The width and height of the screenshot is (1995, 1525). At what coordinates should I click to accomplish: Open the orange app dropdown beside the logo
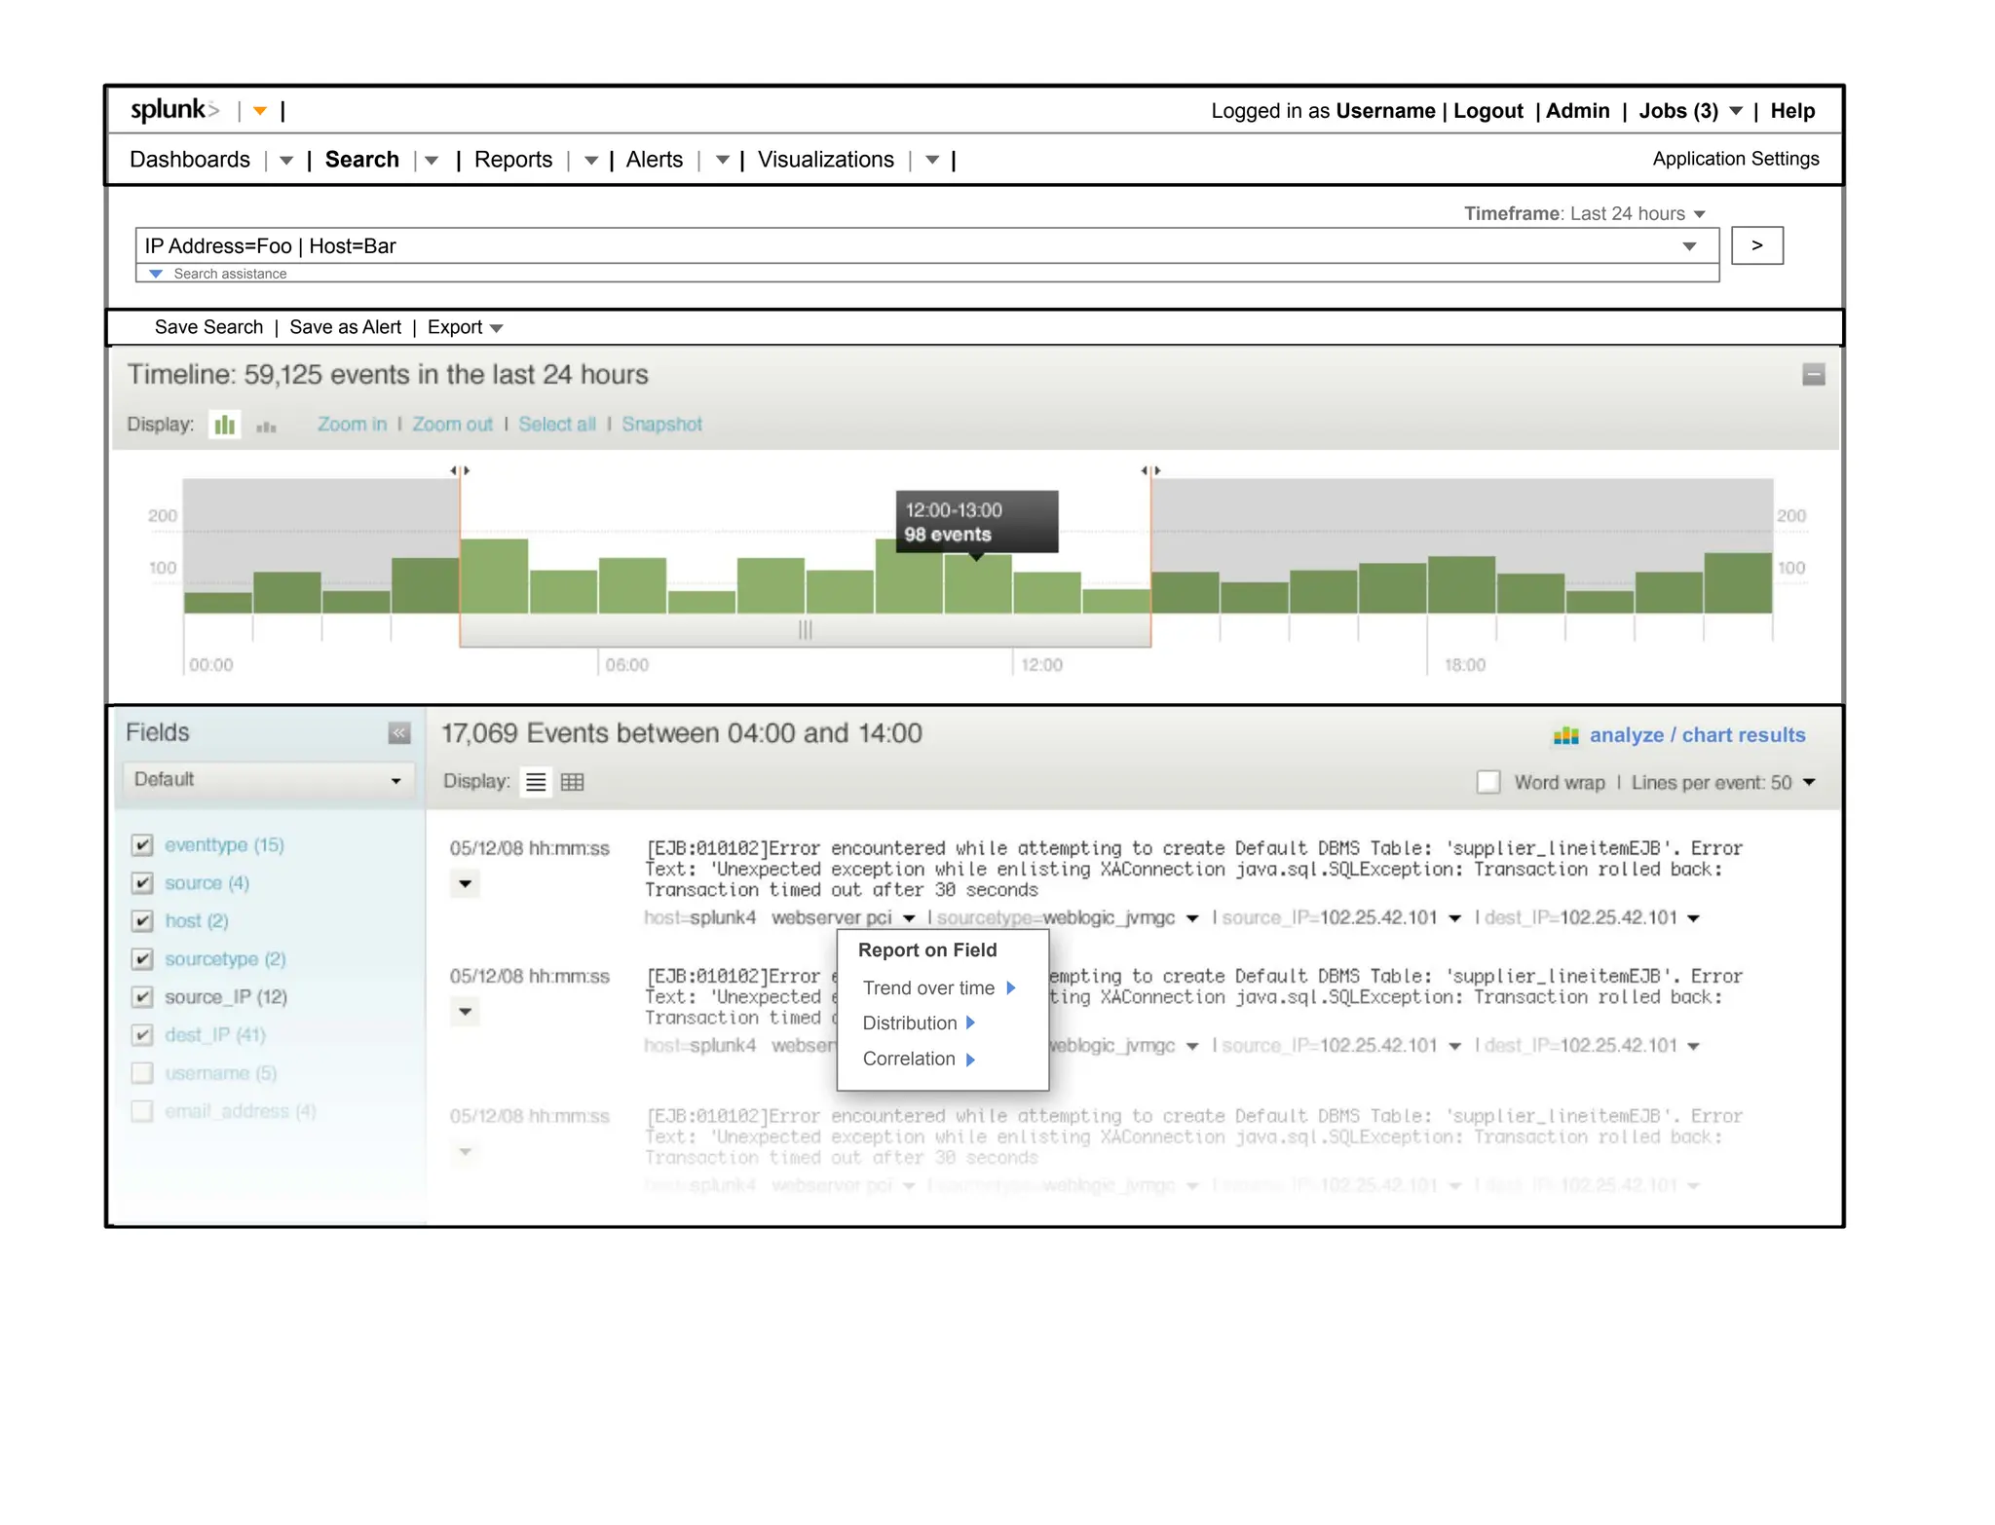pyautogui.click(x=260, y=111)
